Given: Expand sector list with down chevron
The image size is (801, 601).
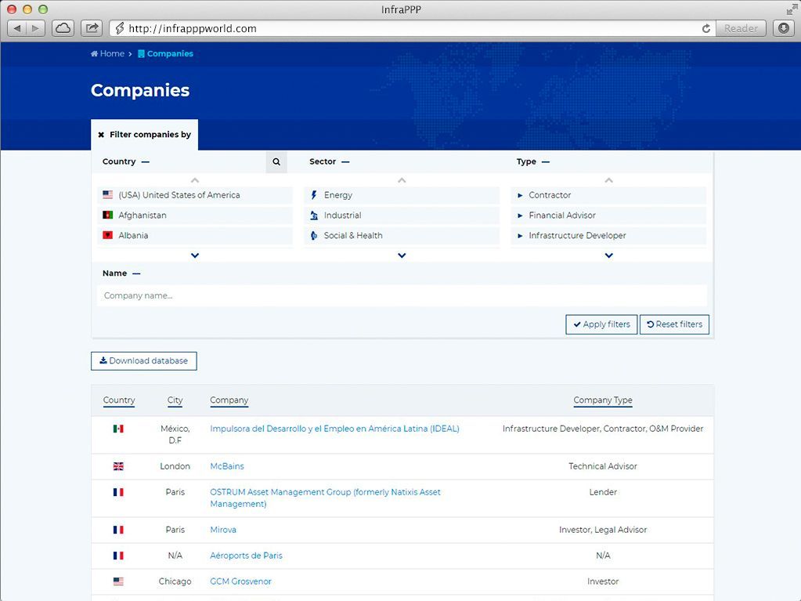Looking at the screenshot, I should point(402,255).
